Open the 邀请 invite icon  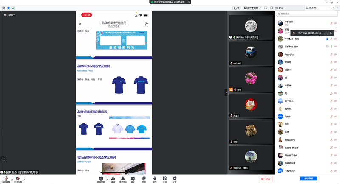pyautogui.click(x=113, y=178)
